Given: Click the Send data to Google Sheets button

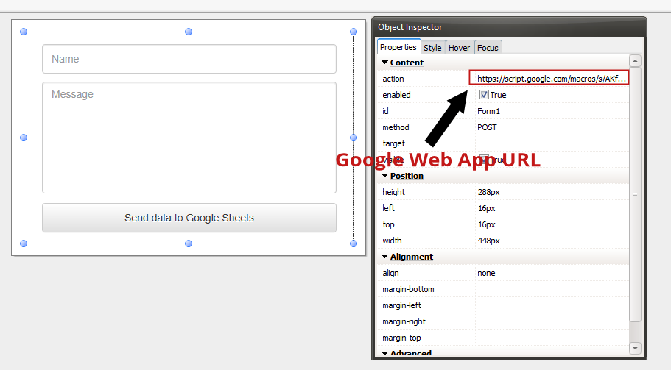Looking at the screenshot, I should click(x=189, y=218).
